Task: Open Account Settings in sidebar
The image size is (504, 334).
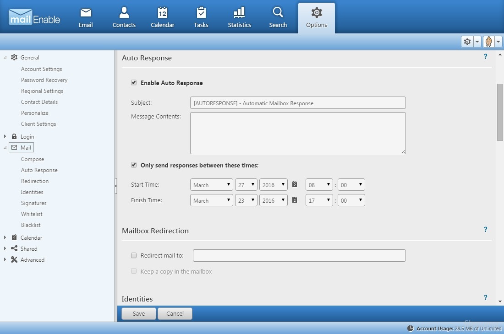Action: point(41,69)
